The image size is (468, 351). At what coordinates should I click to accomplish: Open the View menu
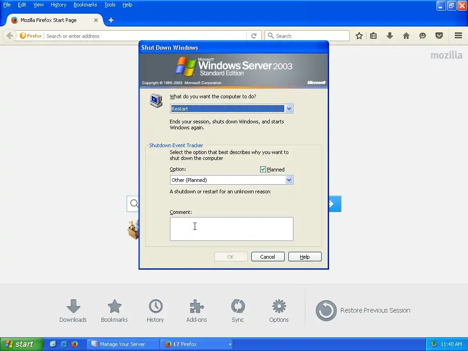pyautogui.click(x=38, y=5)
